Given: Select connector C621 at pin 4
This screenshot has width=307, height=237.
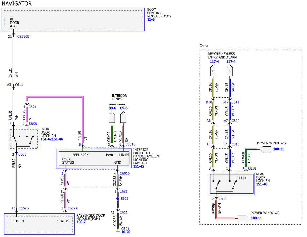Looking at the screenshot, I should [33, 107].
